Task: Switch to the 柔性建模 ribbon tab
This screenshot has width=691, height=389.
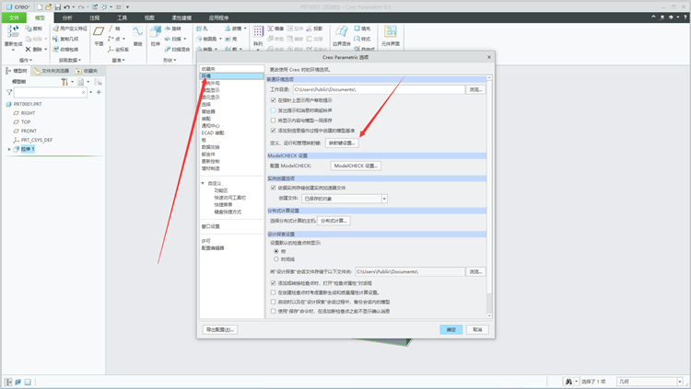Action: coord(182,17)
